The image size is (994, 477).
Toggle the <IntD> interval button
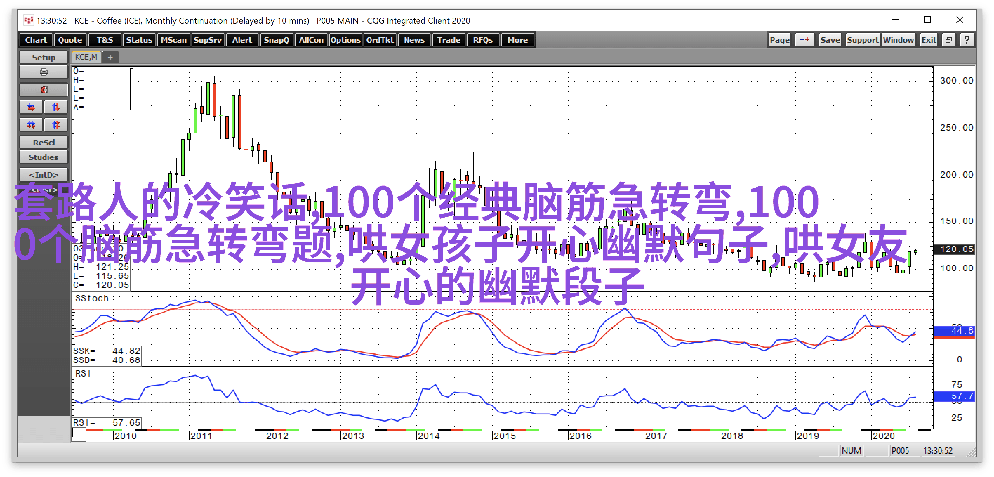point(44,175)
